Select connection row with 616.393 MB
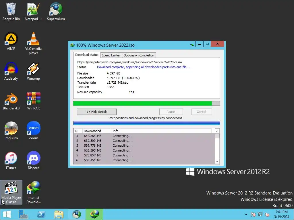This screenshot has height=220, width=294. click(144, 150)
